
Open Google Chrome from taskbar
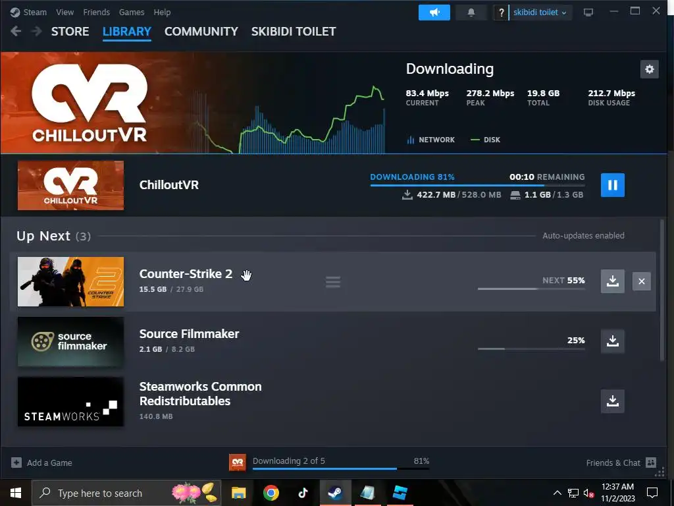click(271, 493)
